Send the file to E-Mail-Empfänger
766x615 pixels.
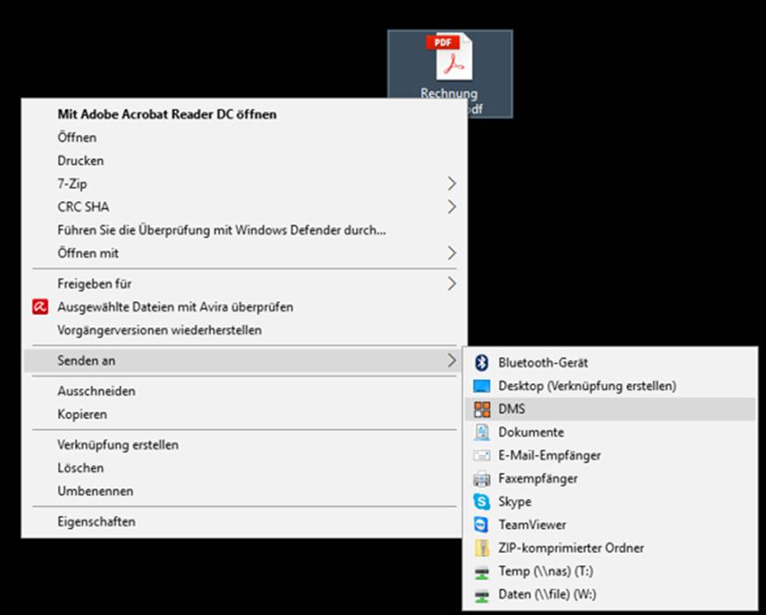[610, 456]
